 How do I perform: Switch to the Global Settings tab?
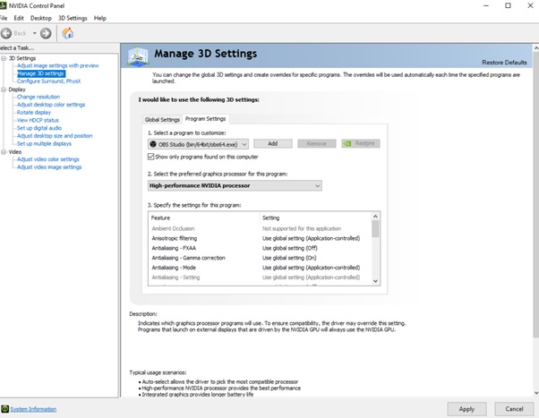coord(162,119)
